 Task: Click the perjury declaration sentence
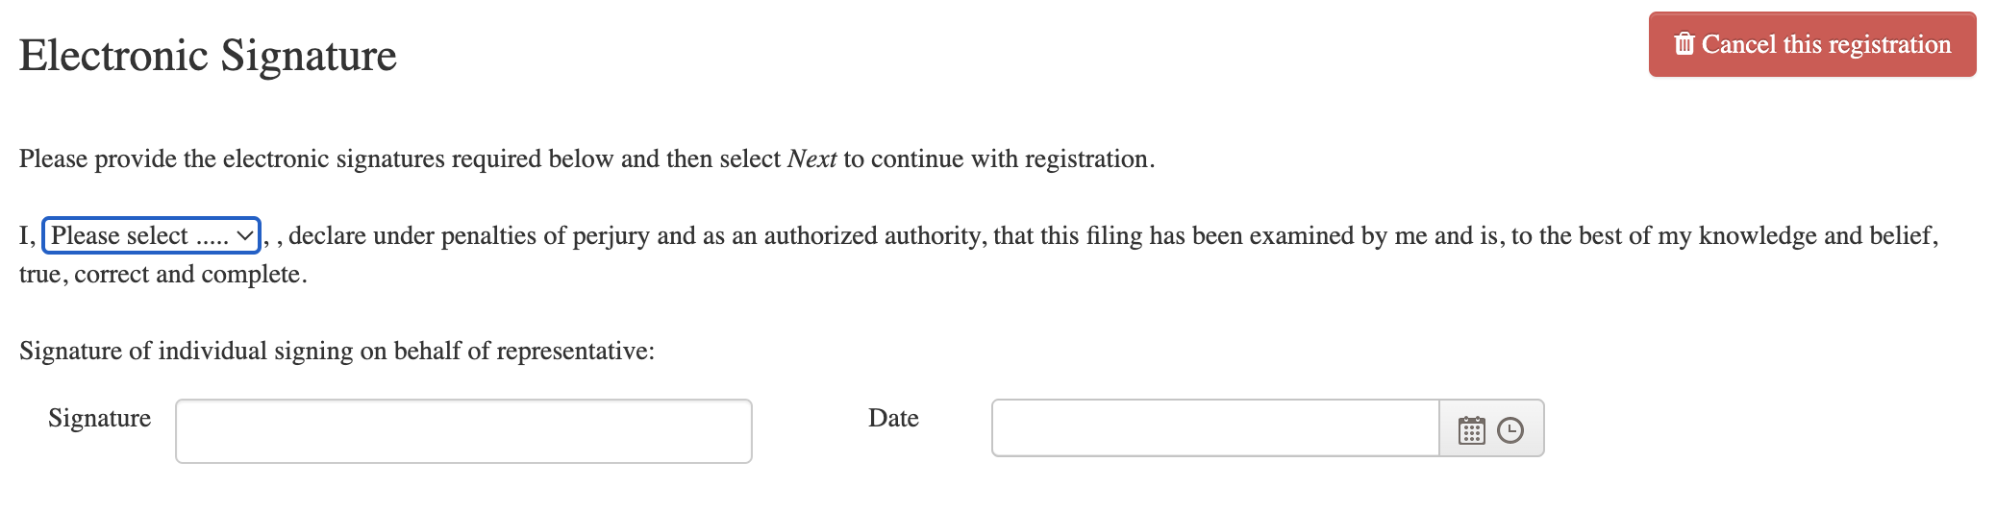pyautogui.click(x=979, y=255)
